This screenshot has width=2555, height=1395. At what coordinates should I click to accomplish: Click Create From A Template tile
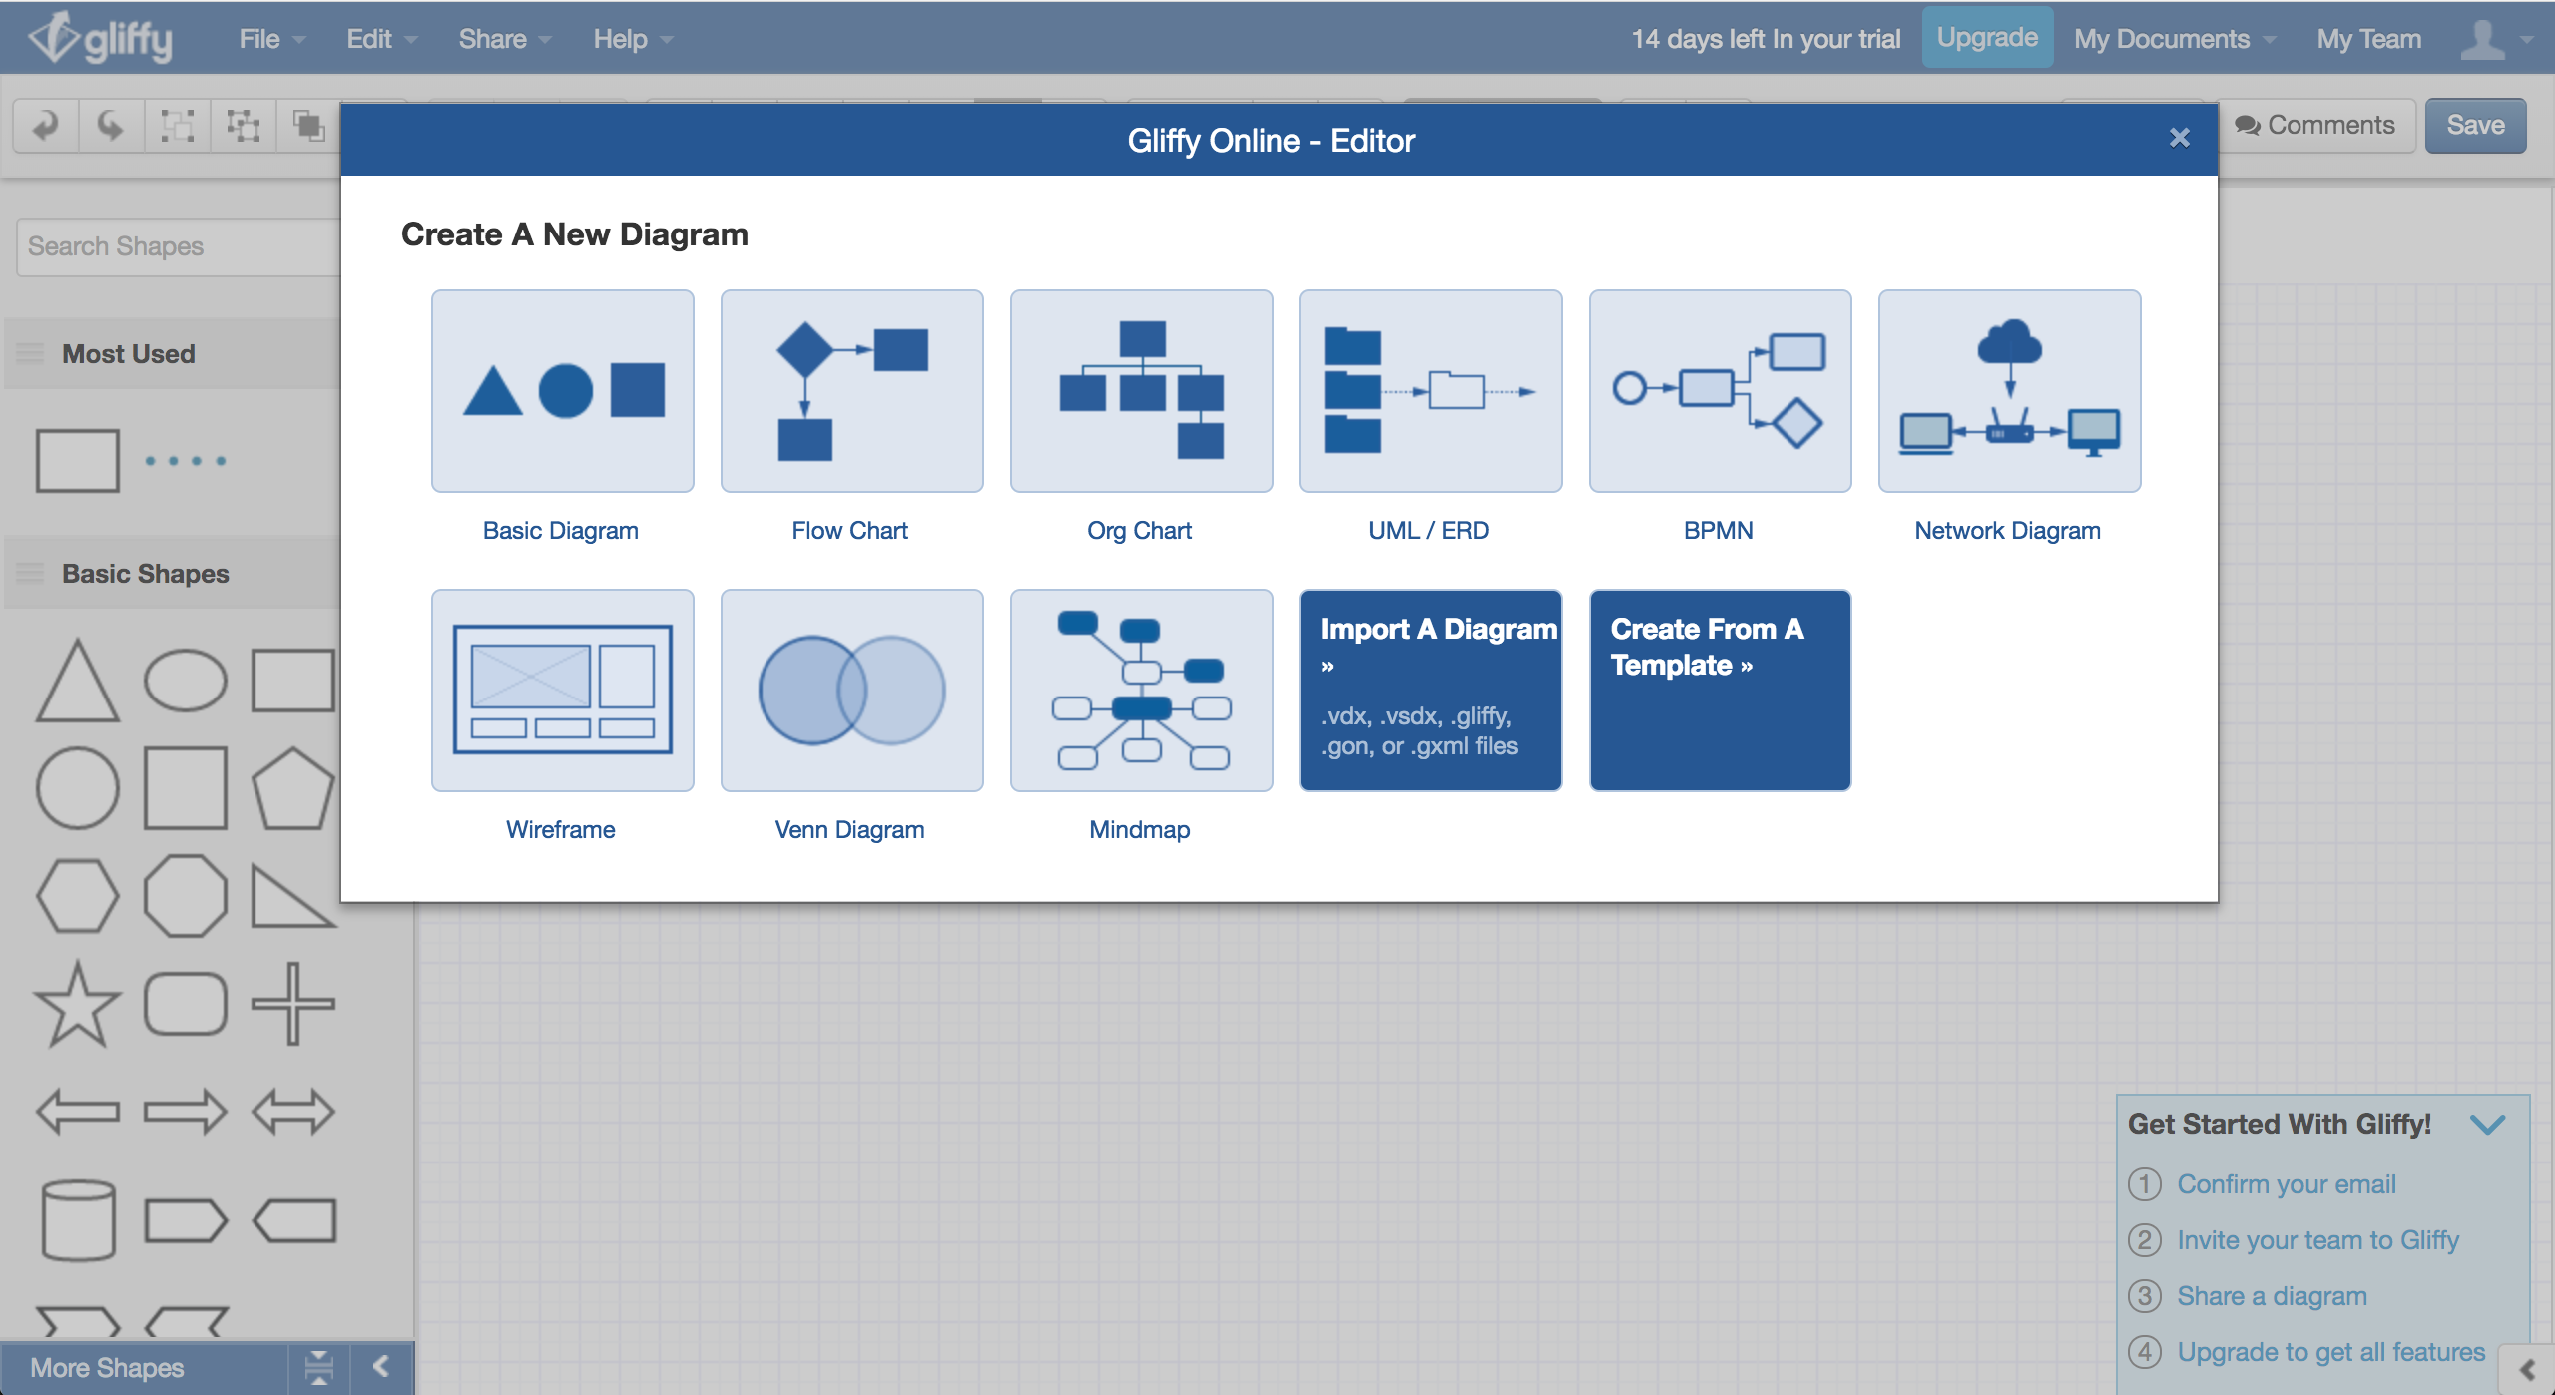pos(1720,690)
